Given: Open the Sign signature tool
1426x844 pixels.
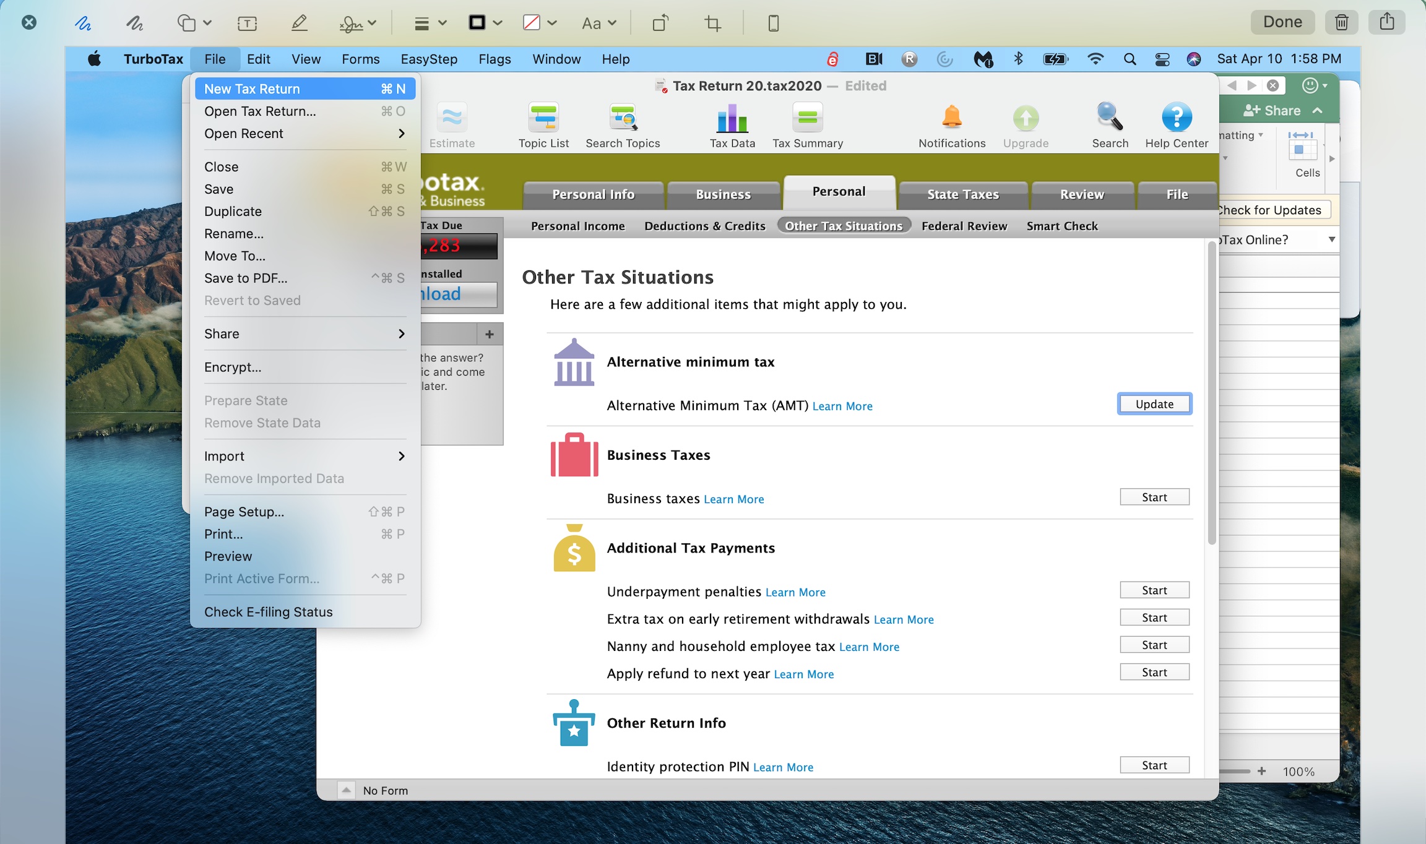Looking at the screenshot, I should pos(358,24).
